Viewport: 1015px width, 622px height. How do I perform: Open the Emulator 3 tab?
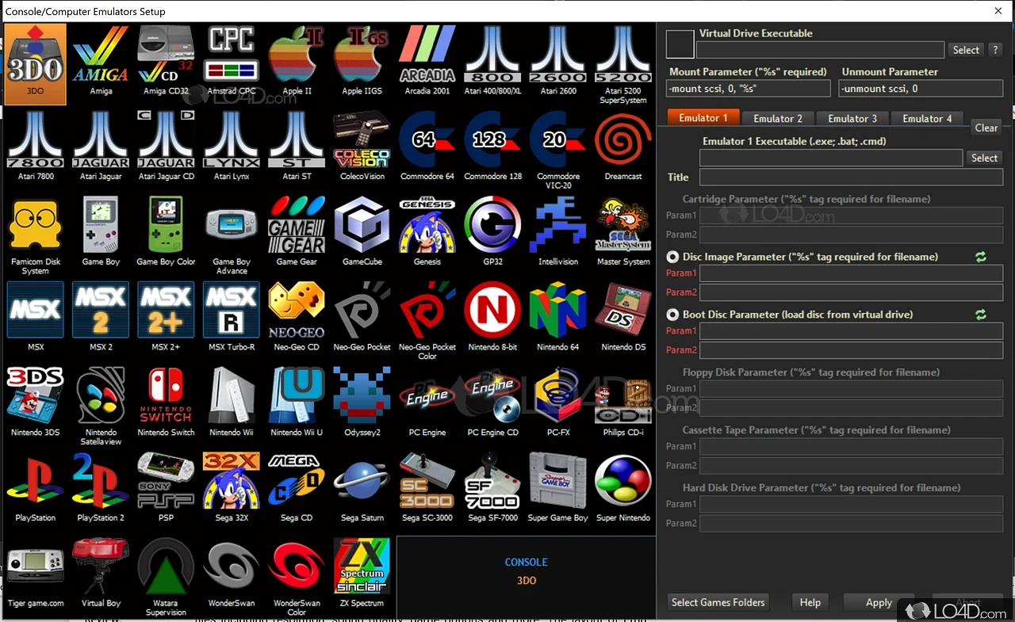pyautogui.click(x=852, y=118)
